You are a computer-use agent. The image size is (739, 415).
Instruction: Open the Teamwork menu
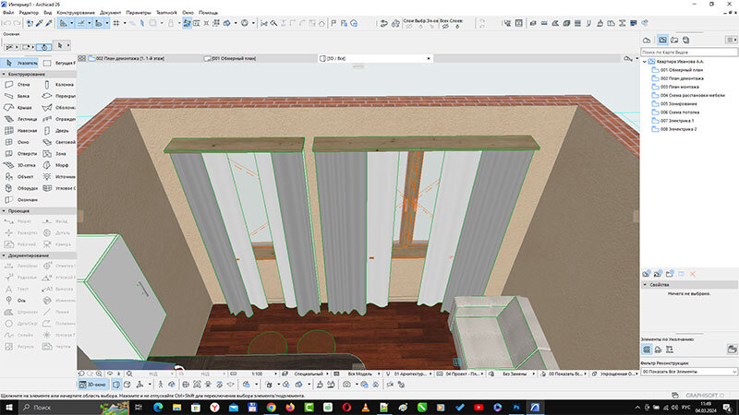tap(166, 13)
